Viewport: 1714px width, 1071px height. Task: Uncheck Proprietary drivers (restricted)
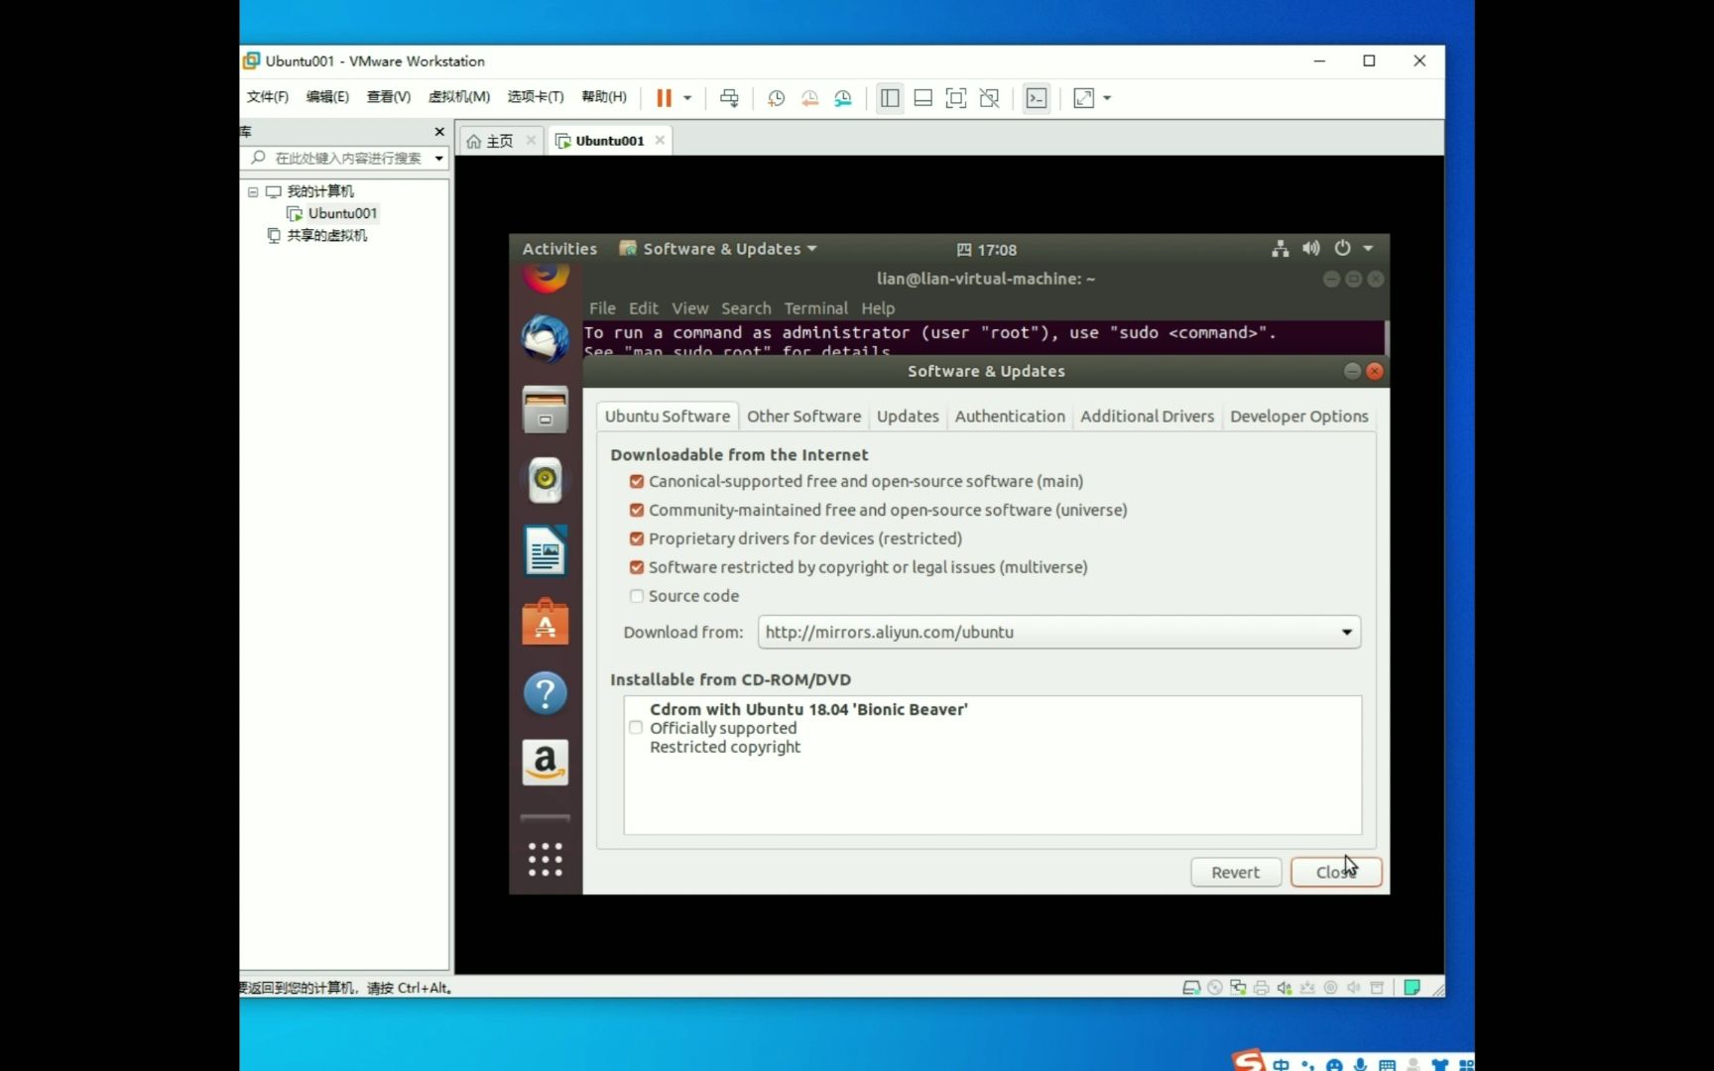click(637, 539)
